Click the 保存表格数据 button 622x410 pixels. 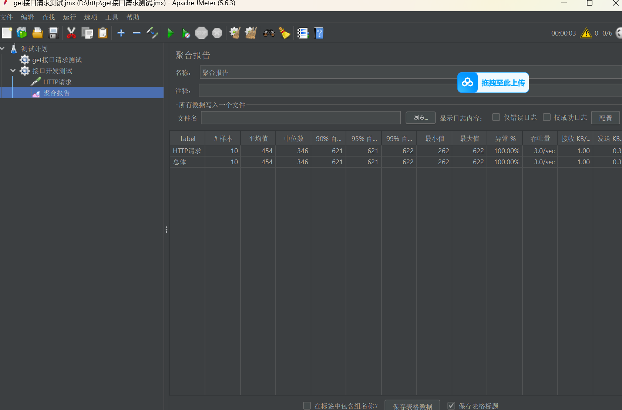413,406
